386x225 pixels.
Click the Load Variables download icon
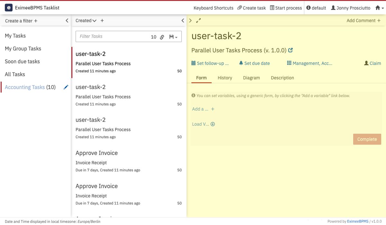(213, 124)
